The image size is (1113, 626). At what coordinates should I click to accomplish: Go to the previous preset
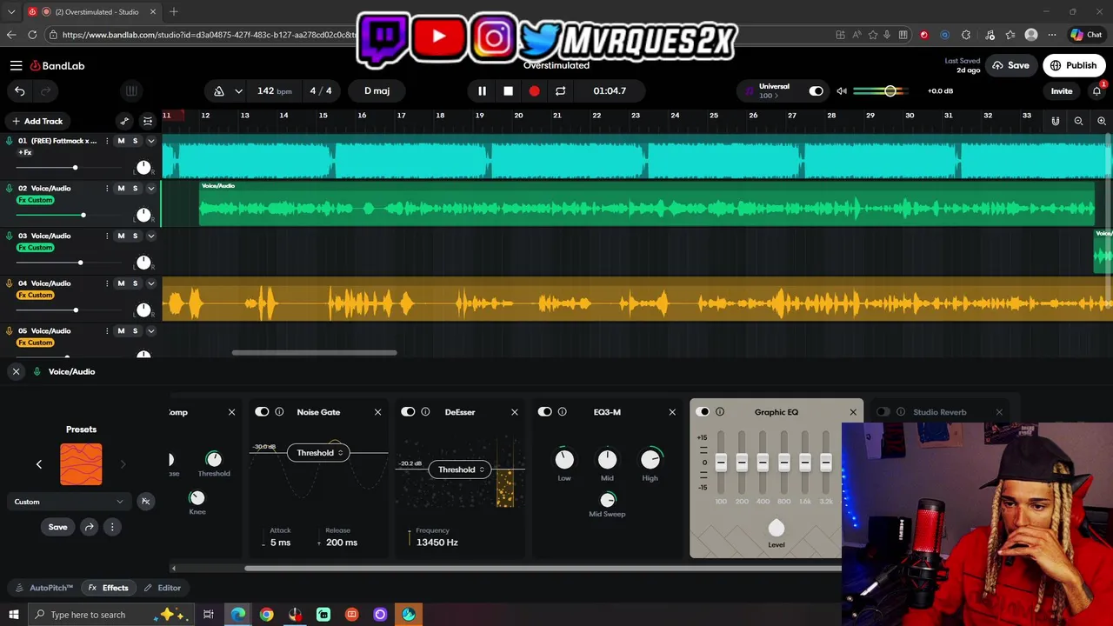[38, 464]
